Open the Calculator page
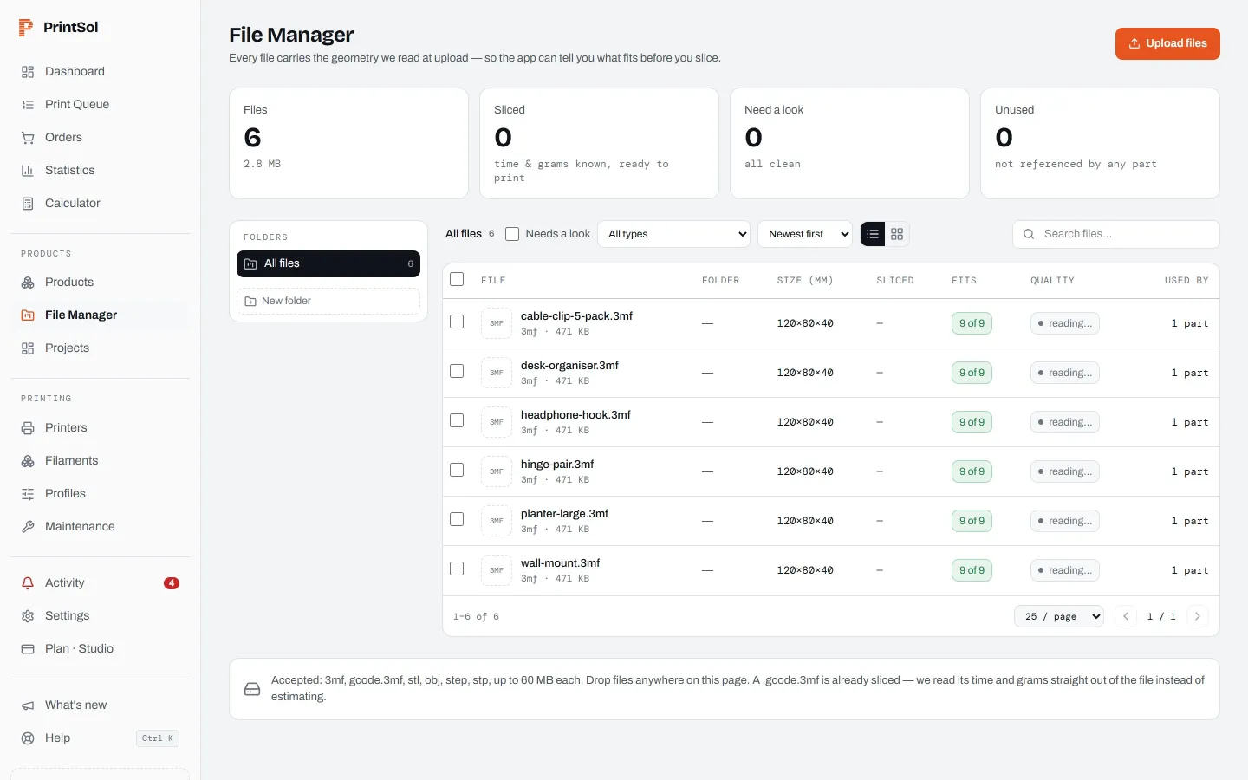This screenshot has width=1248, height=780. click(x=100, y=204)
